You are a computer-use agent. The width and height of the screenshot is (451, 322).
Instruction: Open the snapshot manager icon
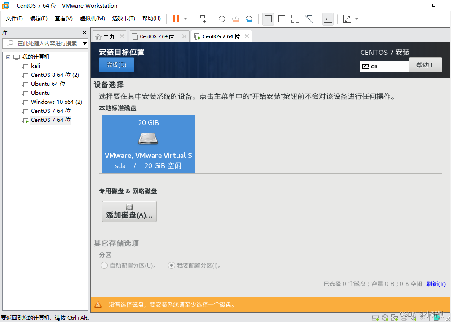(x=249, y=19)
